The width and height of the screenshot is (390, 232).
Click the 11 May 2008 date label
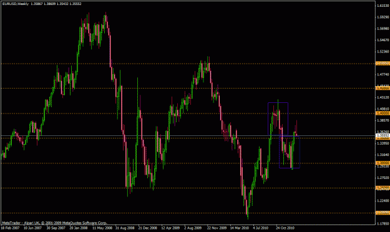pos(102,228)
